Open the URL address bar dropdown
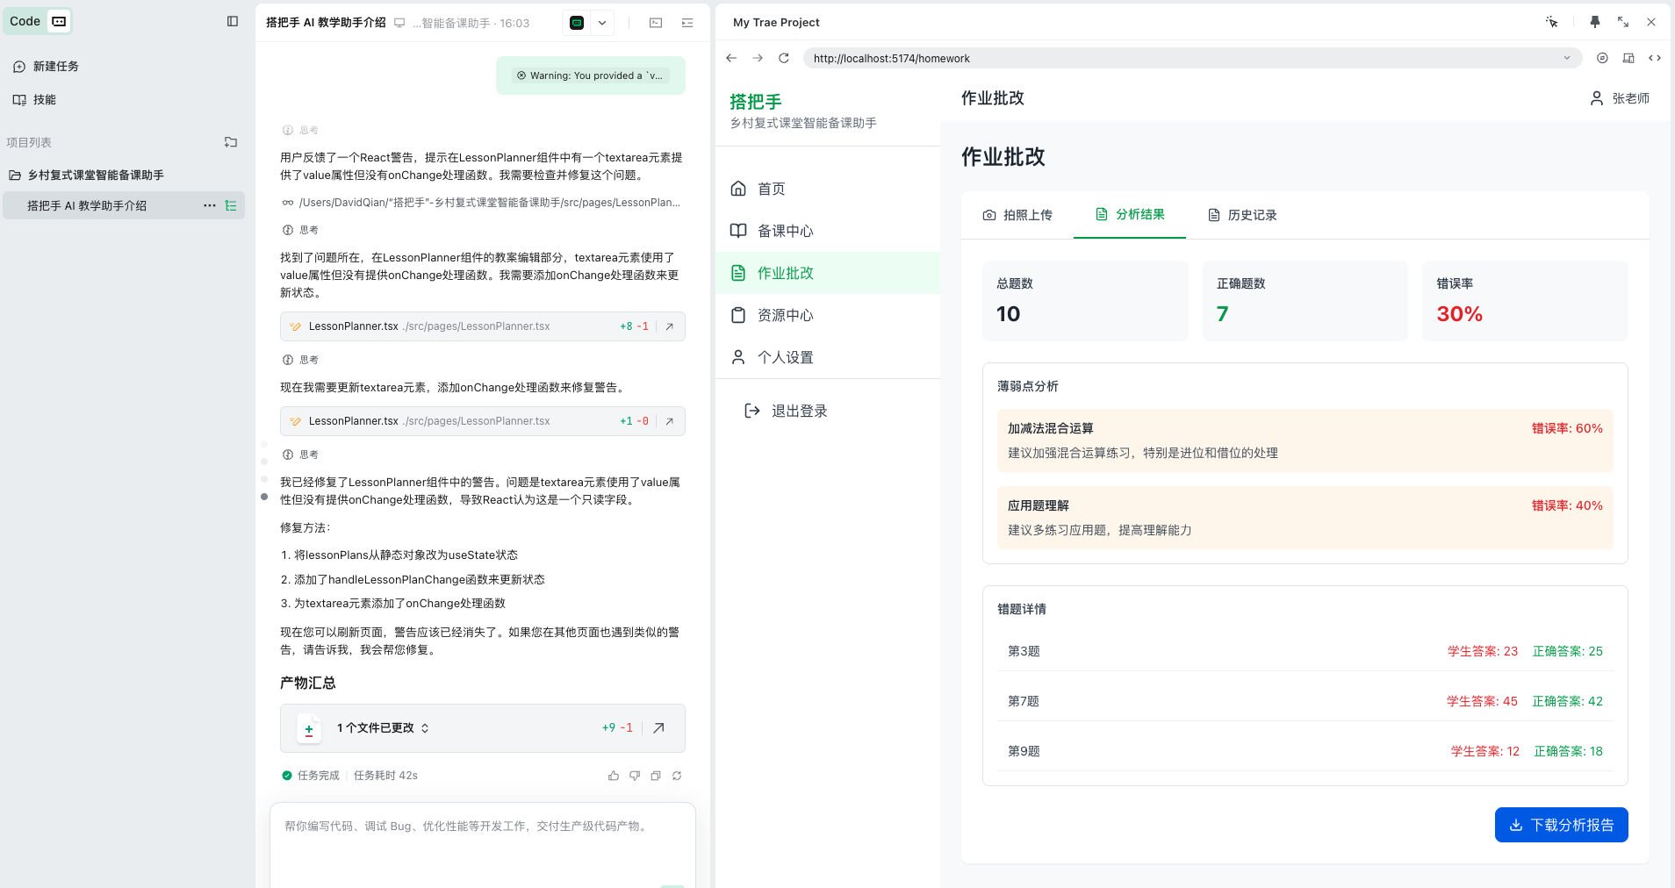 (1566, 58)
